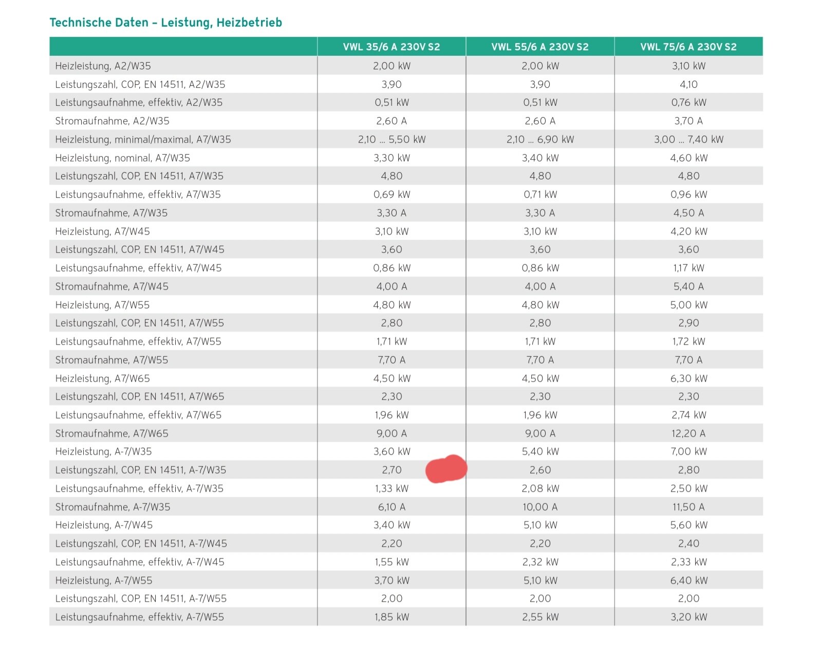Select the VWL 35/6 A 230V S2 column header
Viewport: 821px width, 651px height.
point(391,47)
